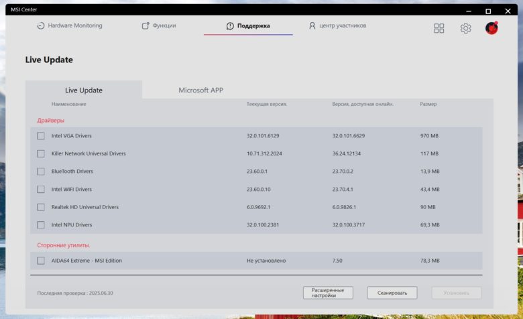Click the Intel NPU Drivers name
The height and width of the screenshot is (319, 523).
pyautogui.click(x=72, y=225)
